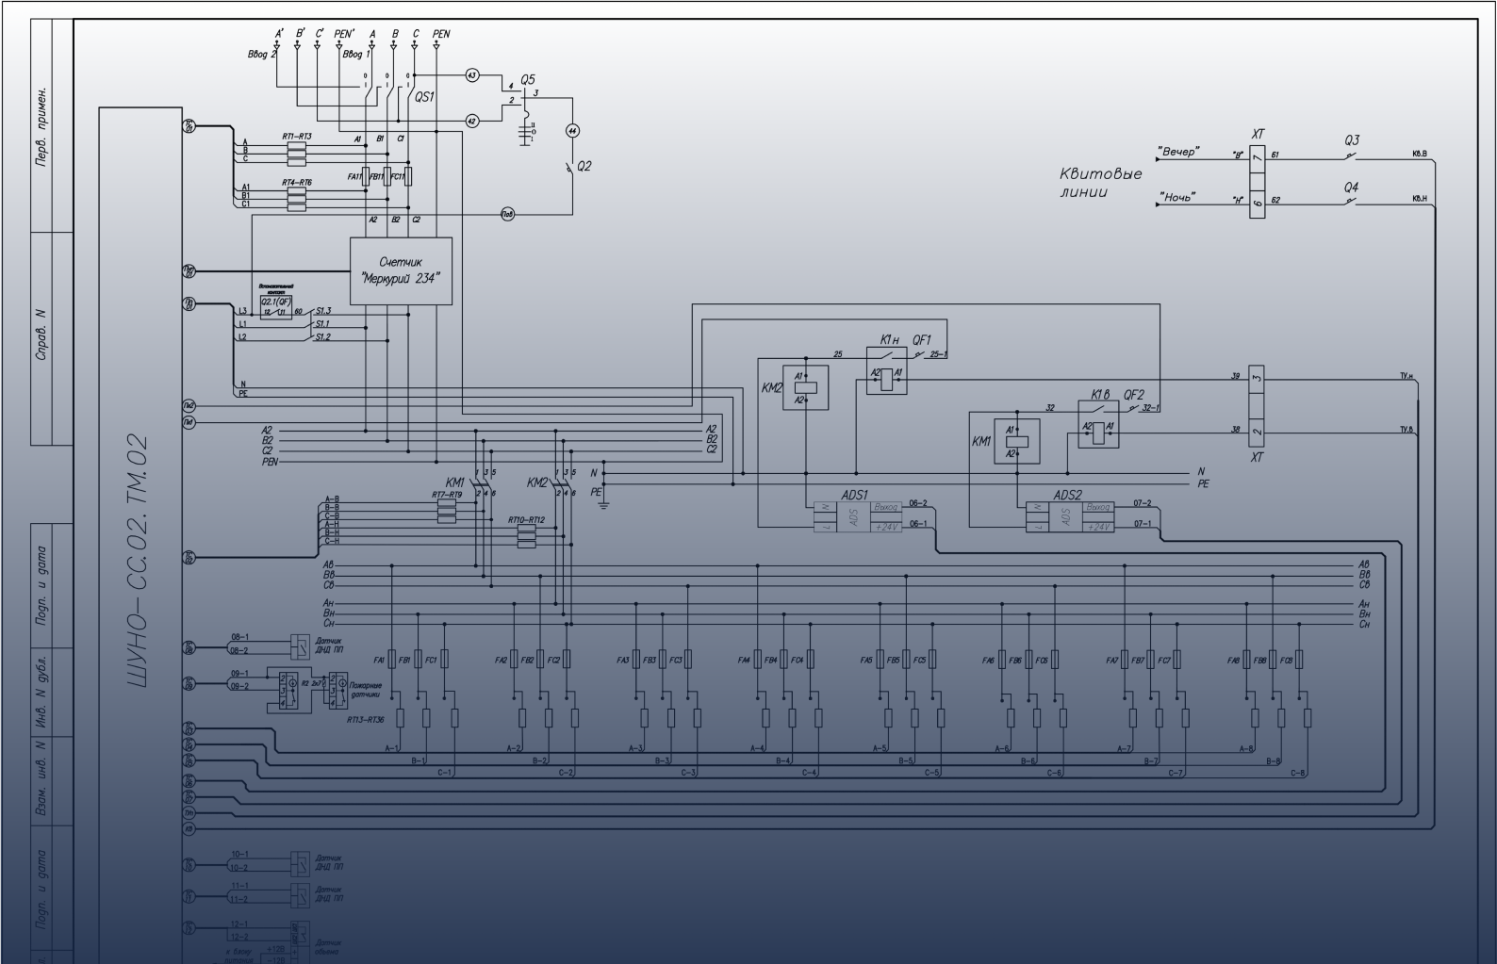Viewport: 1497px width, 964px height.
Task: Select the Q2 contact label
Action: point(584,166)
